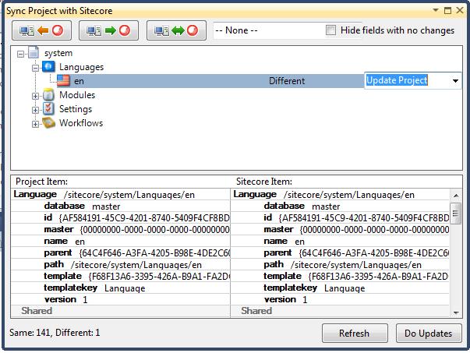Click the orange left-arrow sync toolbar button

coord(41,30)
